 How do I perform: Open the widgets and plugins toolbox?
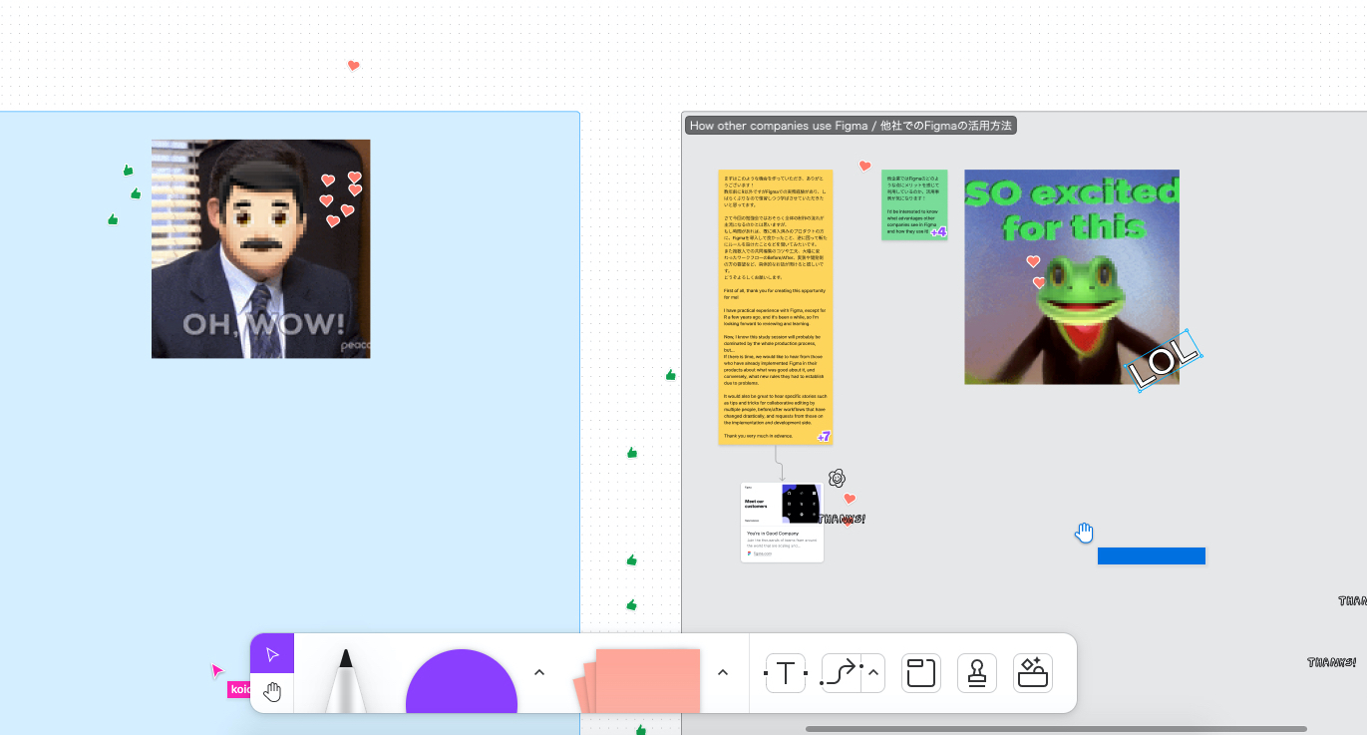(1033, 673)
